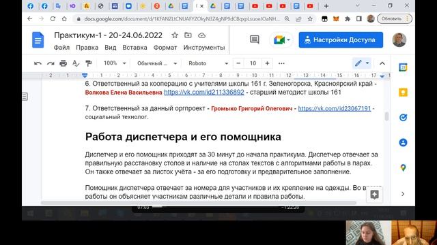The width and height of the screenshot is (437, 245).
Task: Open the comment history icon
Action: click(254, 39)
